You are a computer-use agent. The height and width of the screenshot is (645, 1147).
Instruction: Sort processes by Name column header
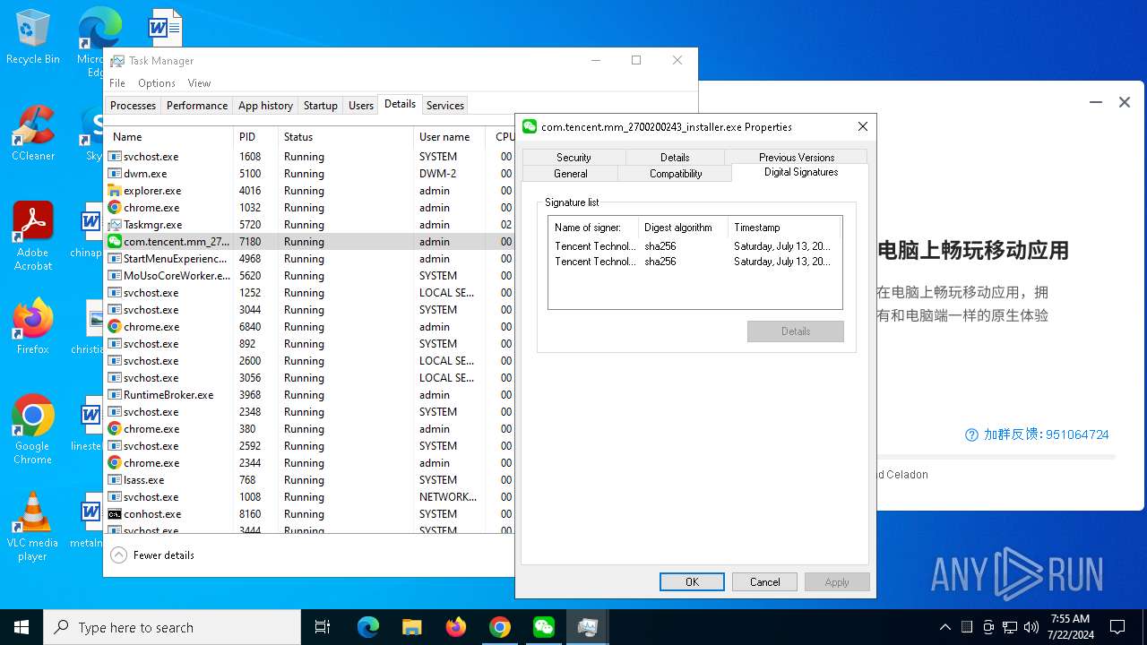point(169,137)
